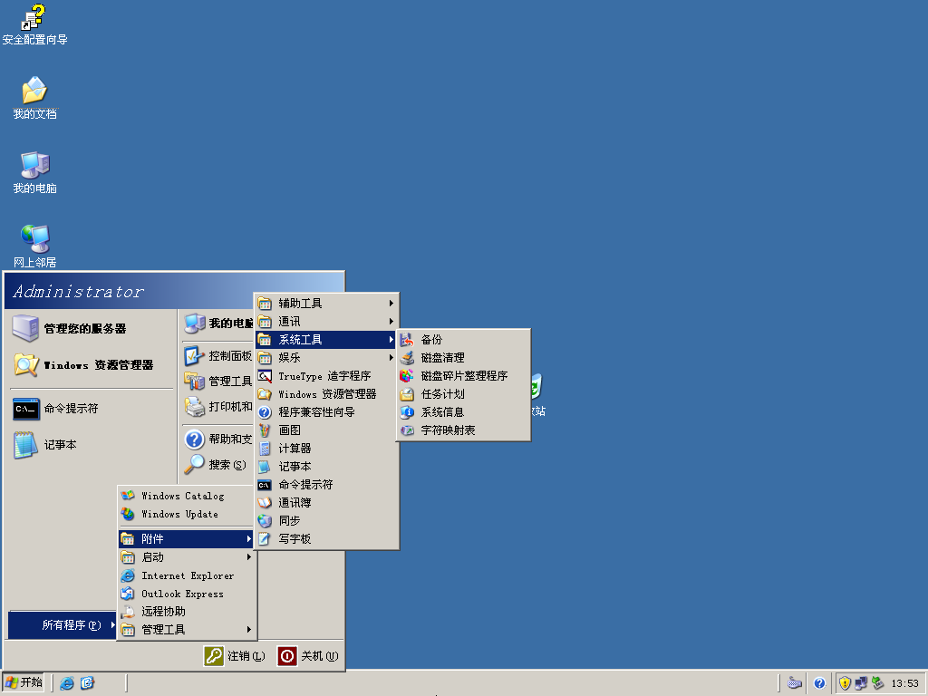Click the 字符映射表 character map icon
928x696 pixels.
coord(407,430)
